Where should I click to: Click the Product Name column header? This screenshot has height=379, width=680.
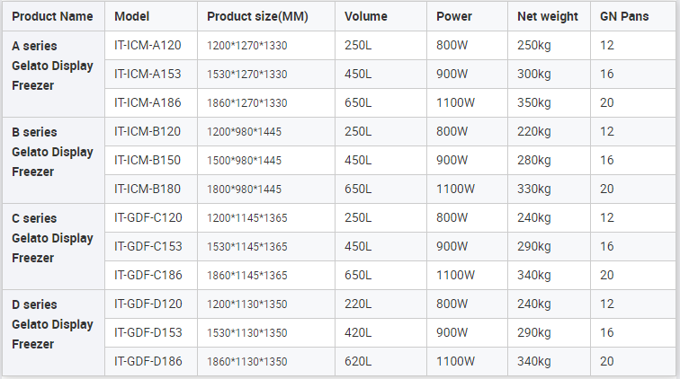52,16
